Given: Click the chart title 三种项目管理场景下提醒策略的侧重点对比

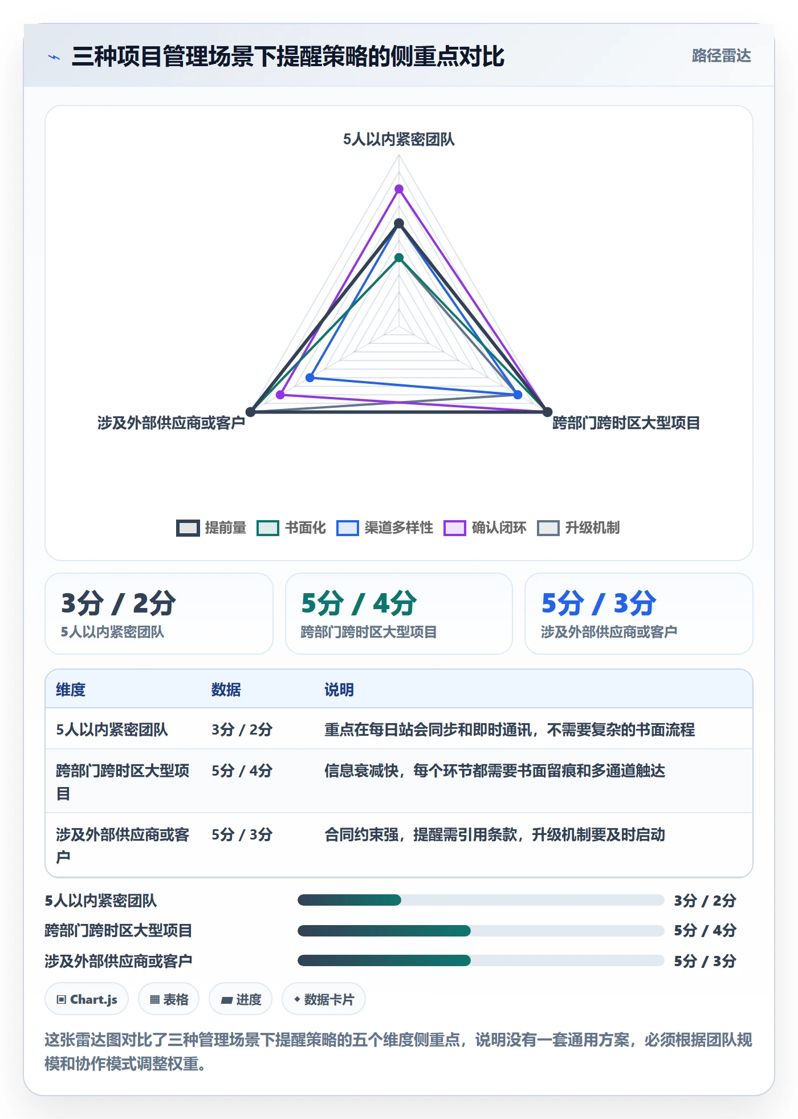Looking at the screenshot, I should click(x=288, y=56).
